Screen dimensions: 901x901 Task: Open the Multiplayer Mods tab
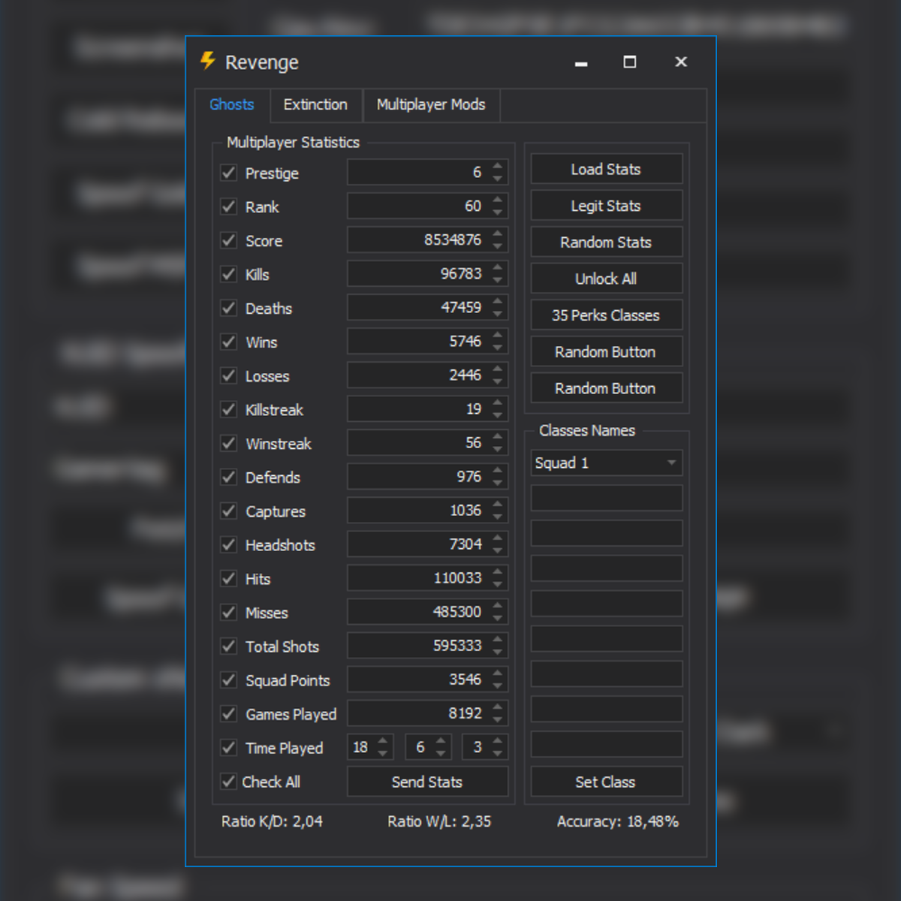431,104
